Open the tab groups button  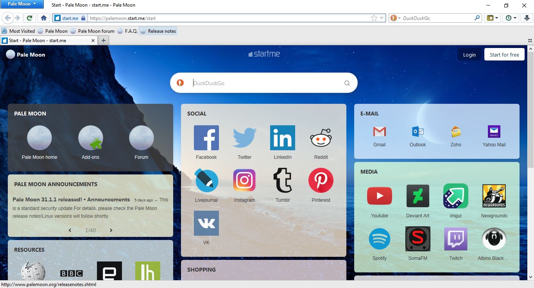click(x=530, y=41)
